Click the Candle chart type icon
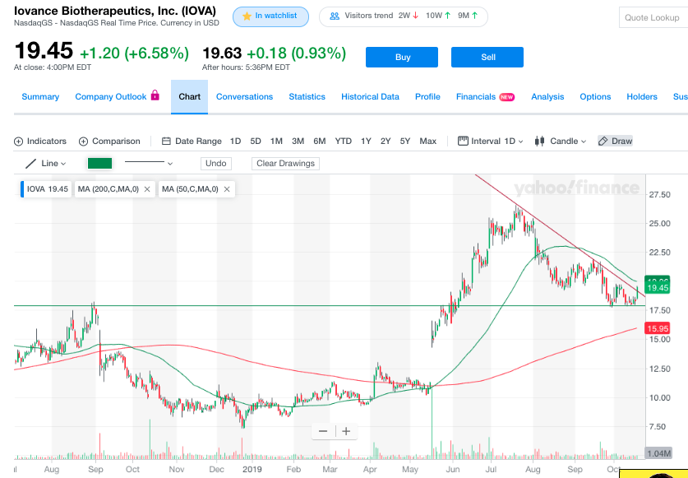The image size is (688, 478). [540, 141]
